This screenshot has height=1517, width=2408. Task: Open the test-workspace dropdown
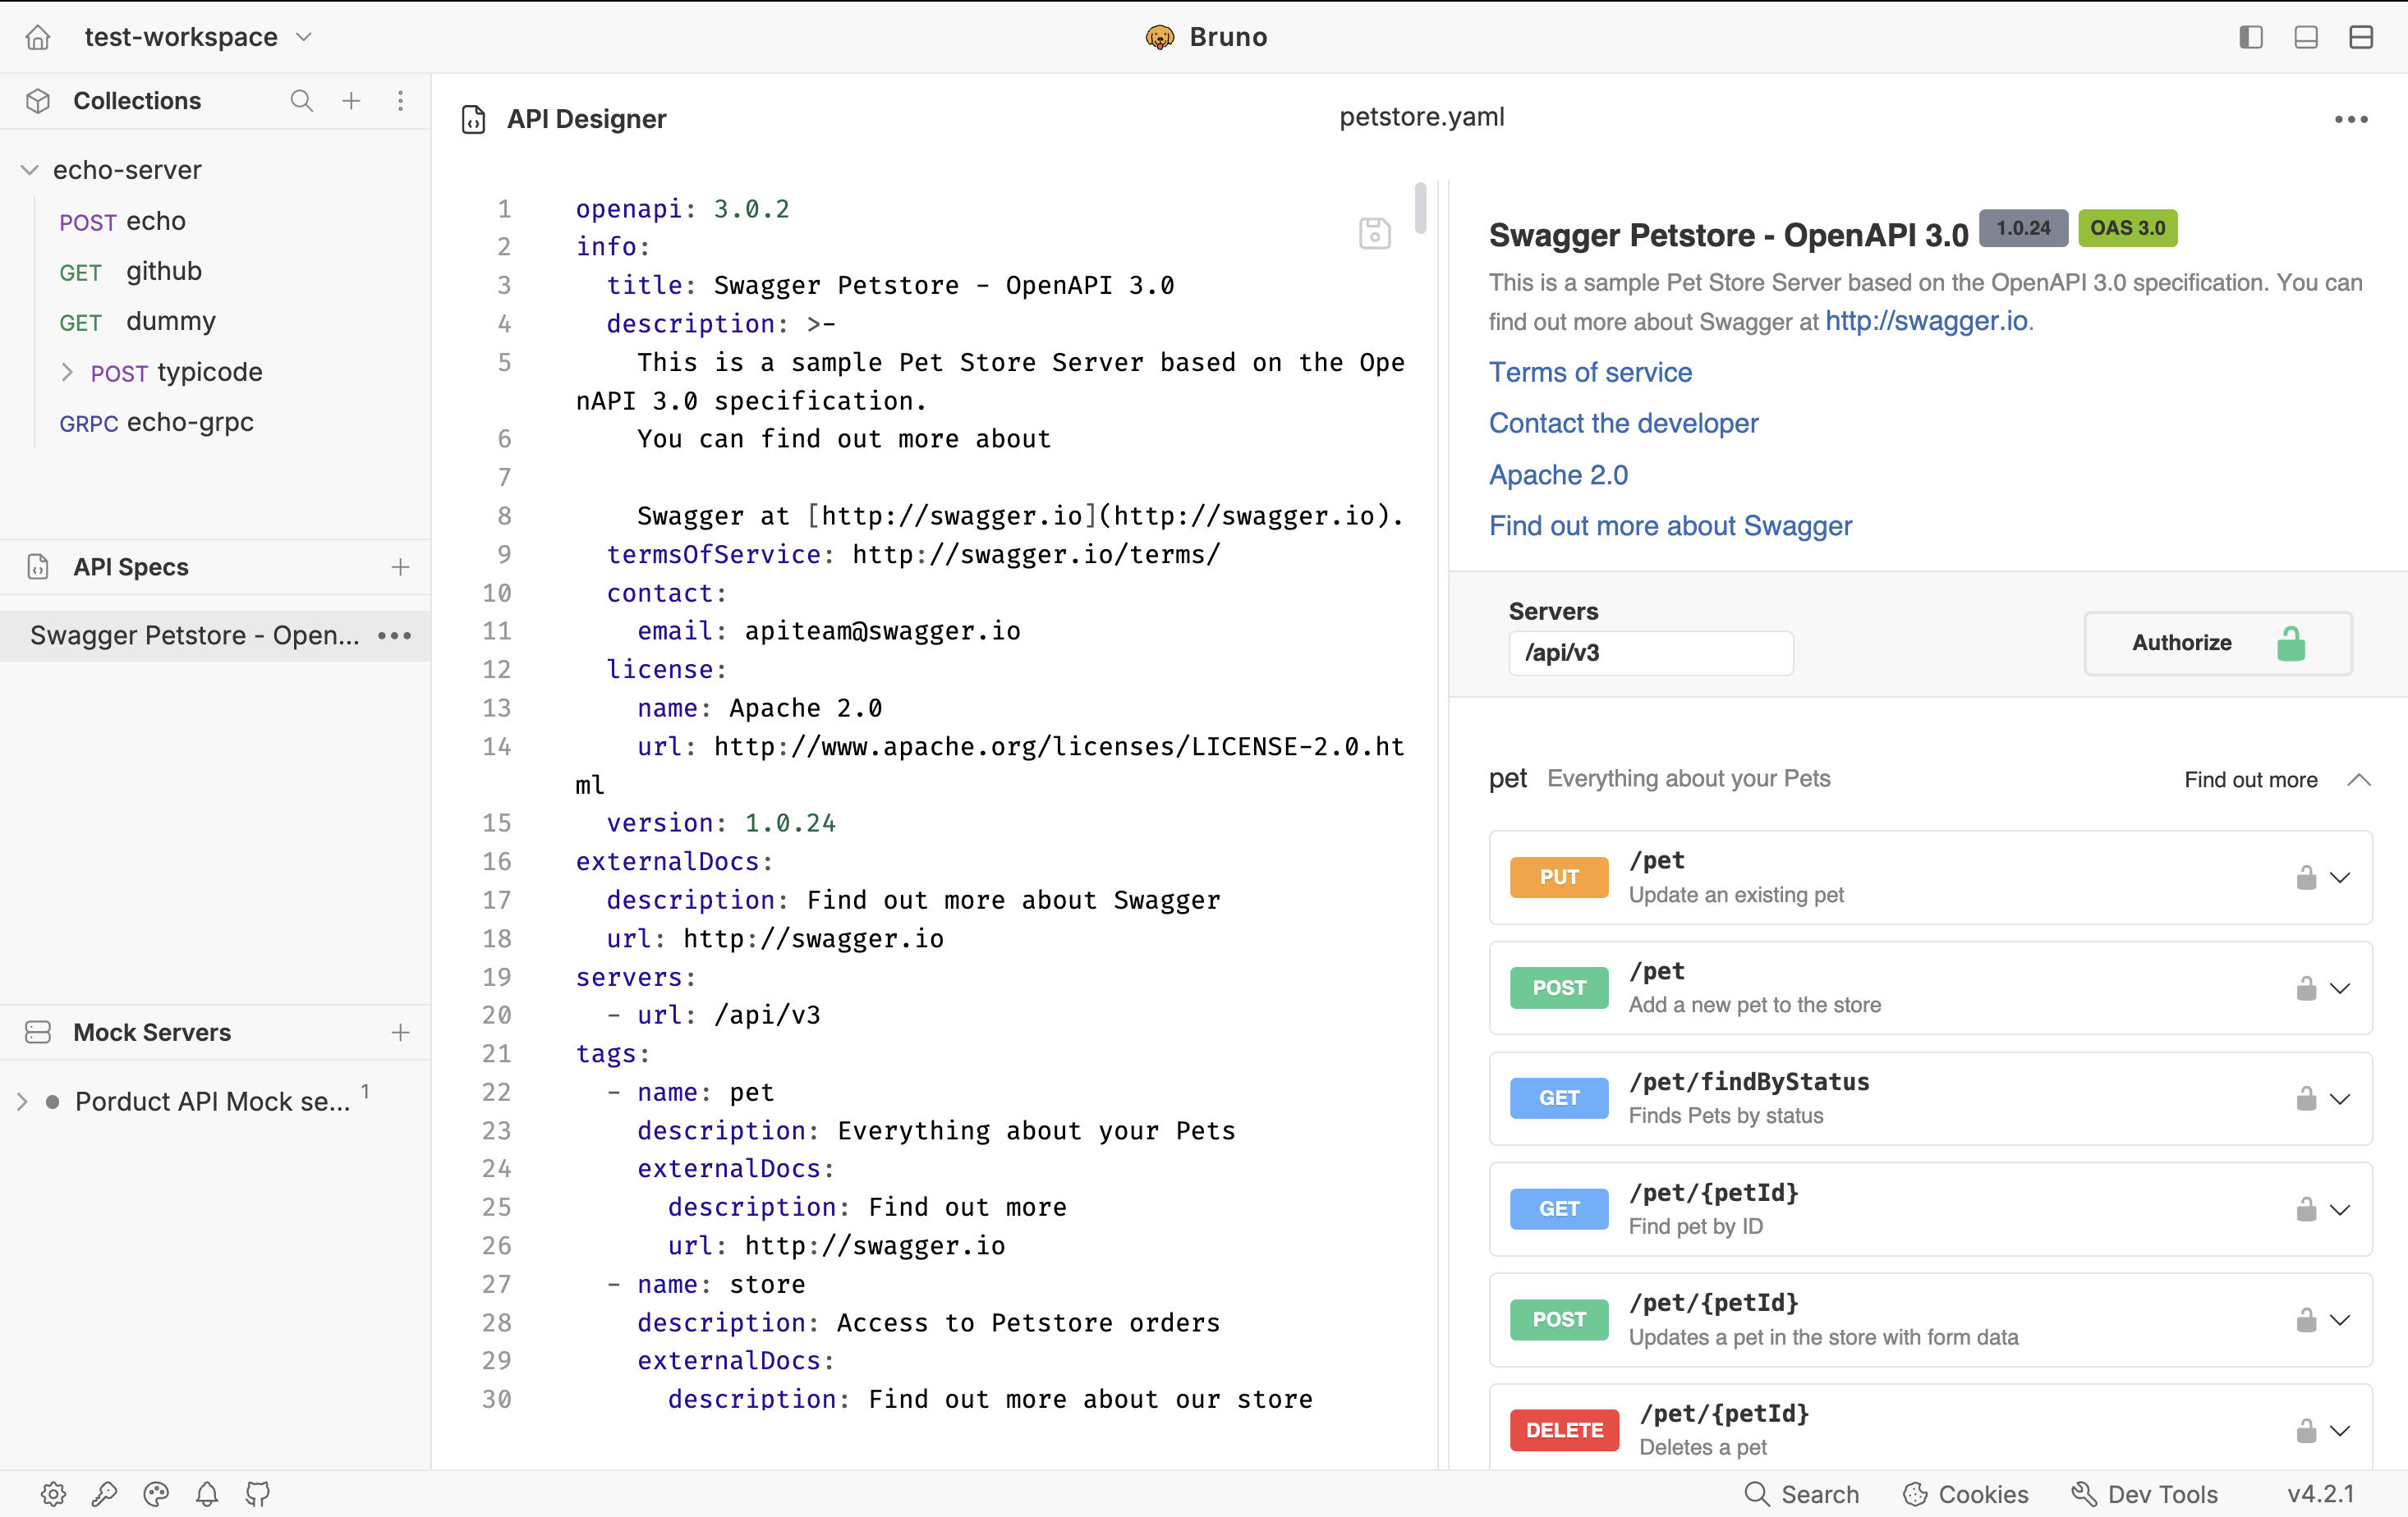coord(198,37)
